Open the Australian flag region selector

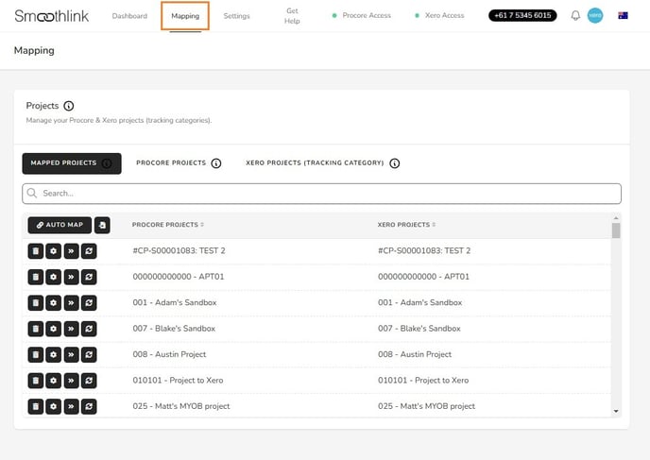click(x=624, y=16)
